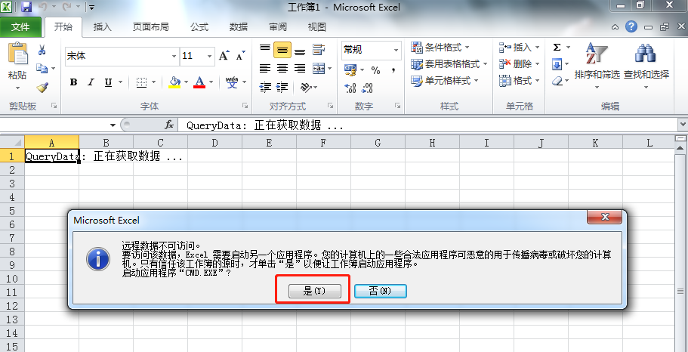Image resolution: width=688 pixels, height=352 pixels.
Task: Toggle middle vertical alignment
Action: coord(282,50)
